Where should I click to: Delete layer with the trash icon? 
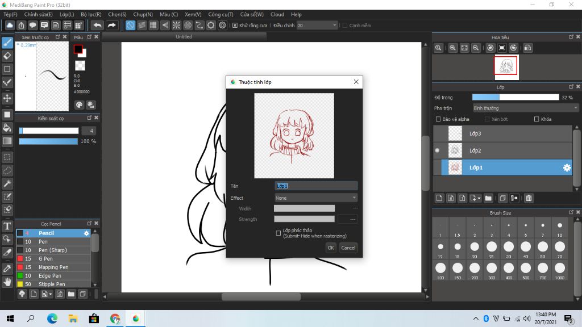529,198
